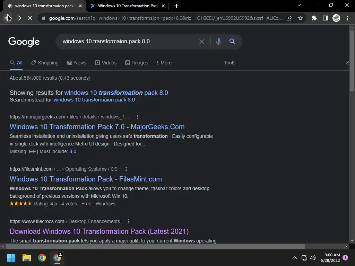Select the All results tab
The image size is (355, 266).
16,63
